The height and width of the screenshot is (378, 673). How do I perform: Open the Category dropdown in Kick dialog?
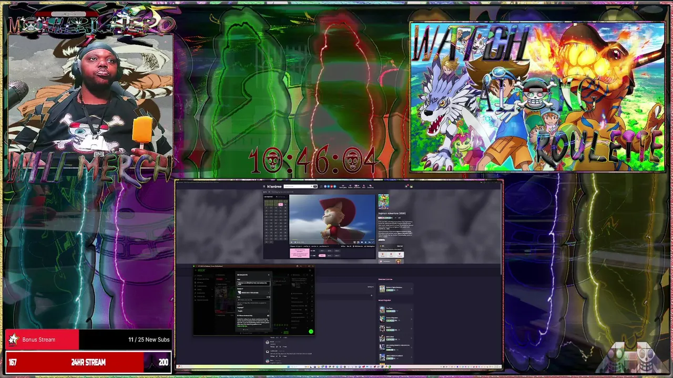(253, 292)
